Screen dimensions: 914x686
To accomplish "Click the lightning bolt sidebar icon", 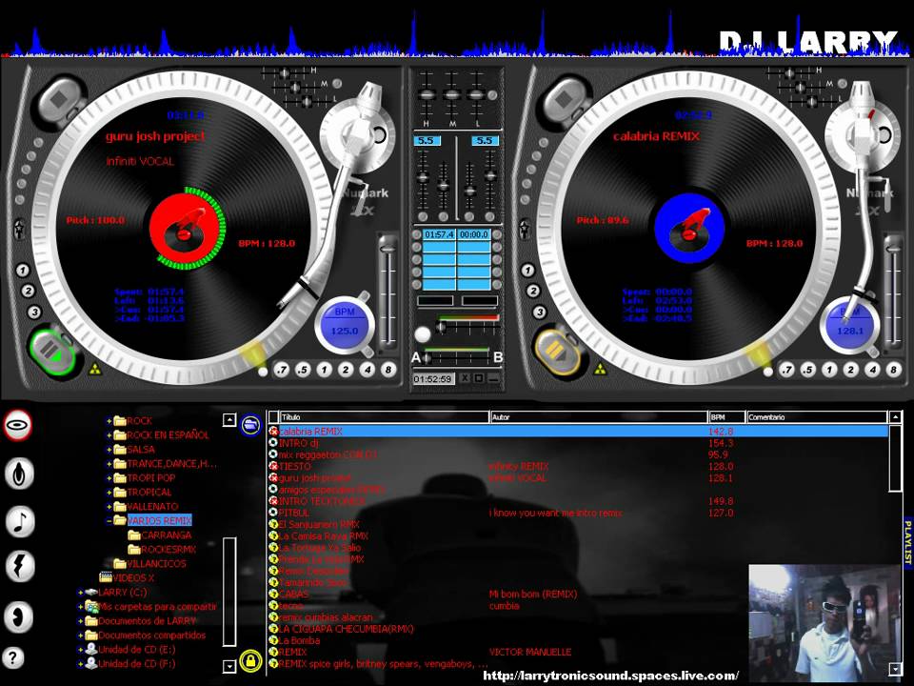I will 20,566.
